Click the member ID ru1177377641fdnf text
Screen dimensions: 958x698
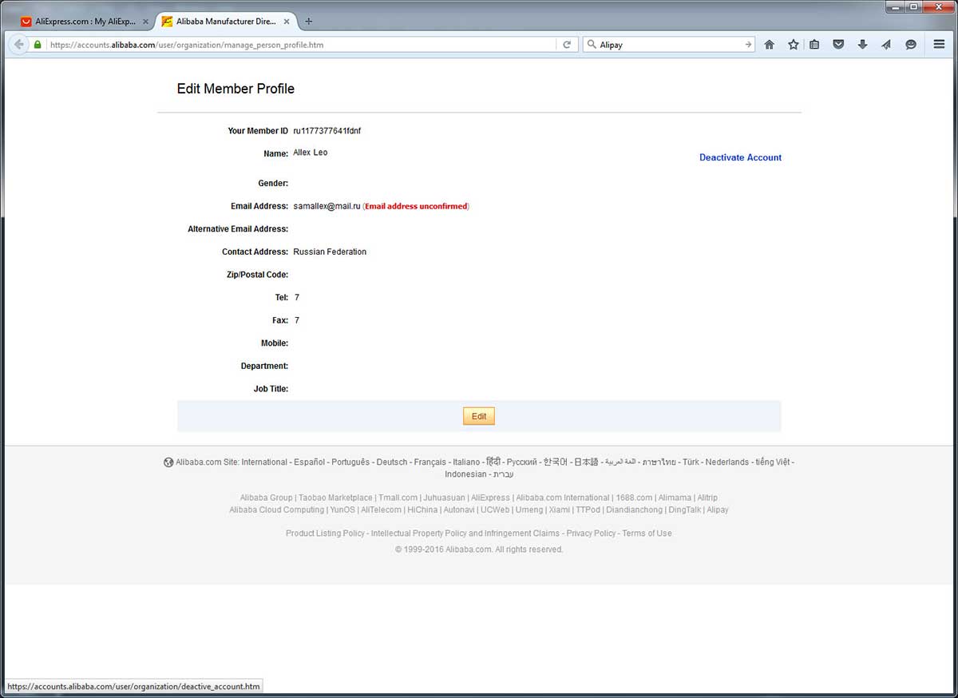pyautogui.click(x=327, y=131)
